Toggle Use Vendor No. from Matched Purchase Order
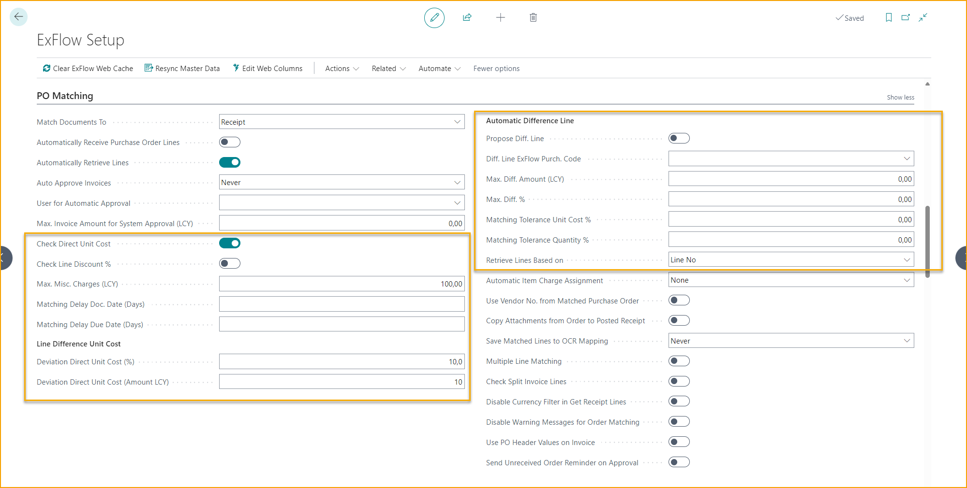967x488 pixels. 679,300
